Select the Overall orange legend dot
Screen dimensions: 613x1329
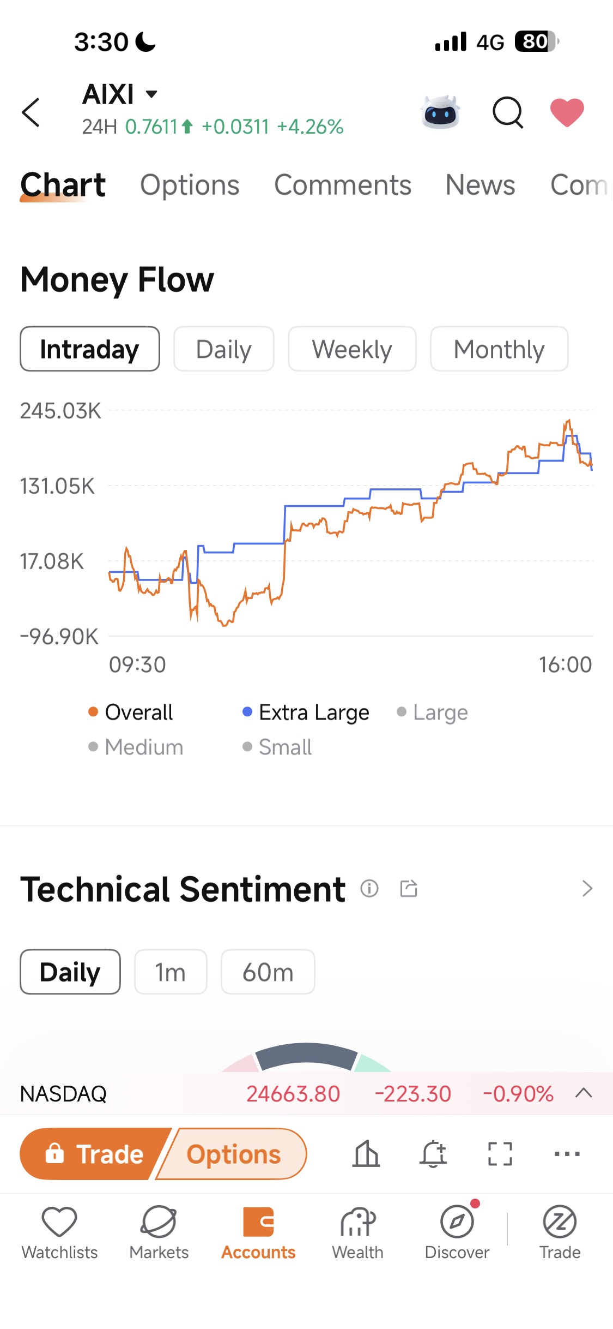coord(93,711)
